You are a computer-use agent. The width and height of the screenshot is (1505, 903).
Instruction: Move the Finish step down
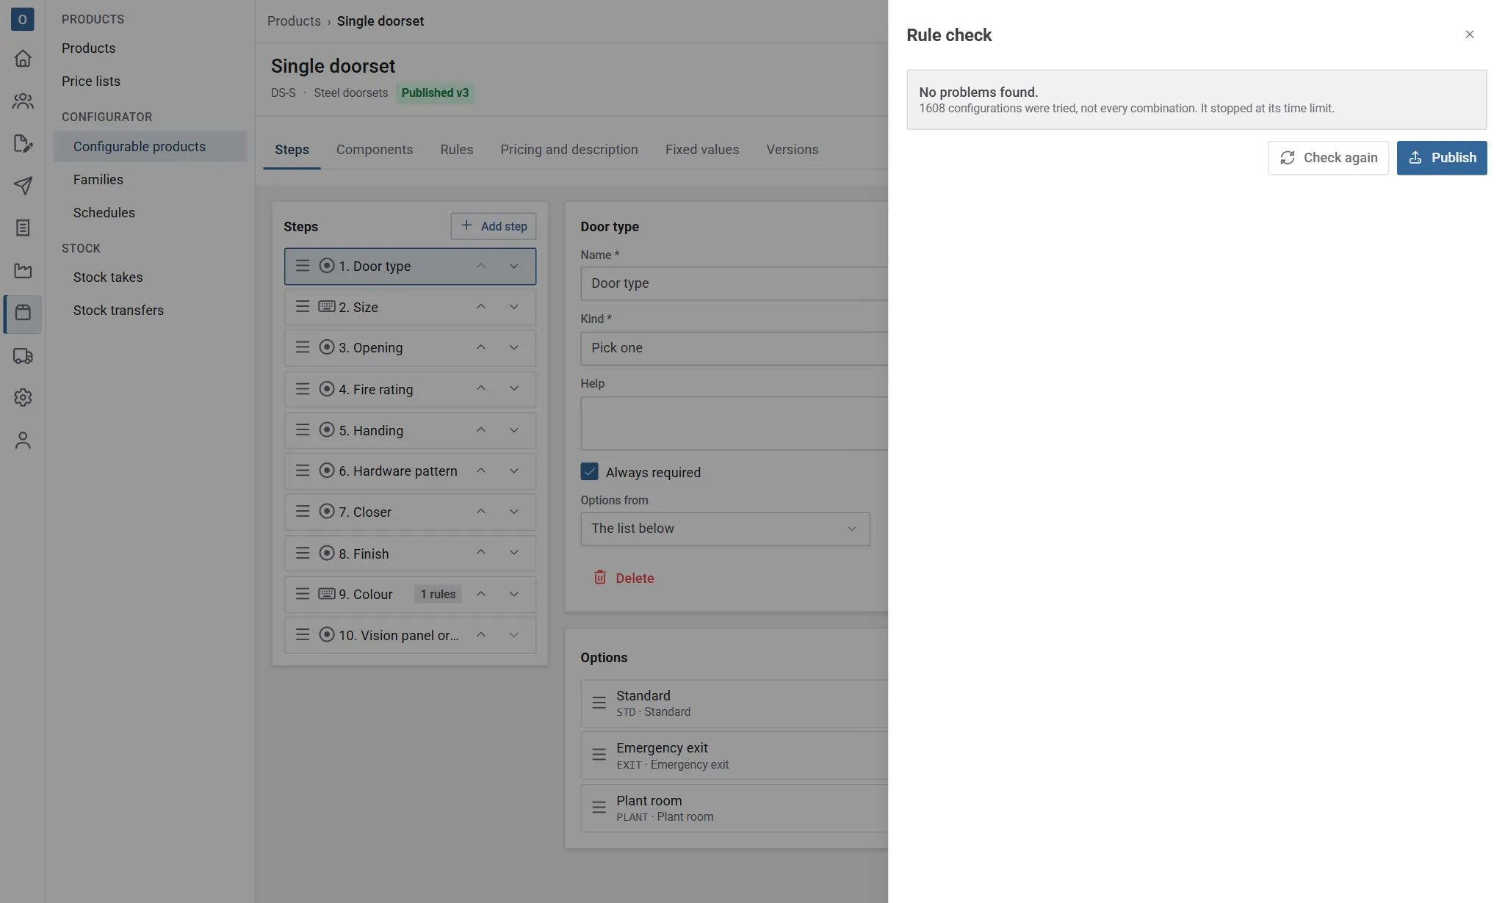[514, 553]
